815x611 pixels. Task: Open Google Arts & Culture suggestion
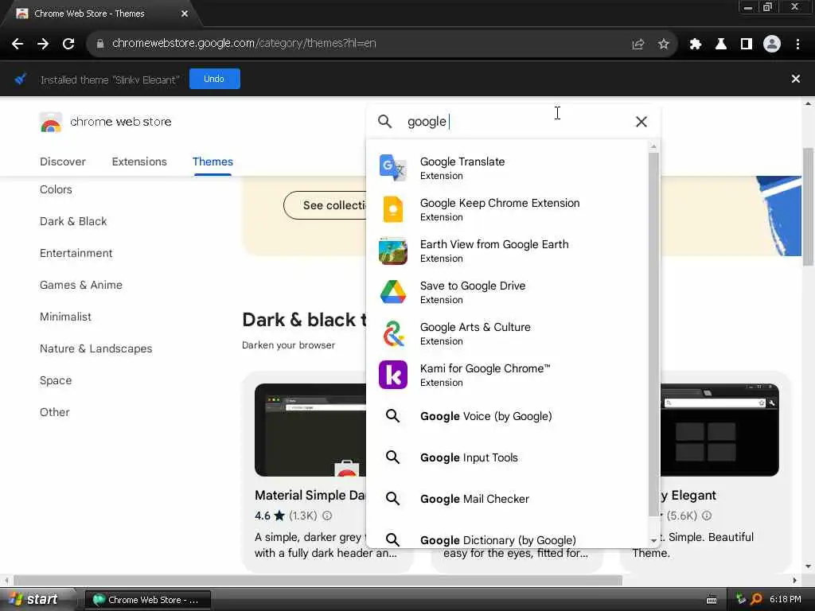click(x=507, y=333)
